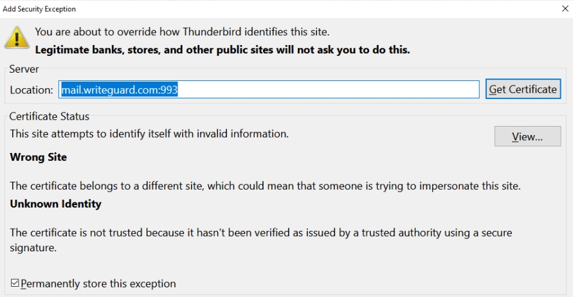
Task: Click the certificate belongs to different site text
Action: coord(265,186)
